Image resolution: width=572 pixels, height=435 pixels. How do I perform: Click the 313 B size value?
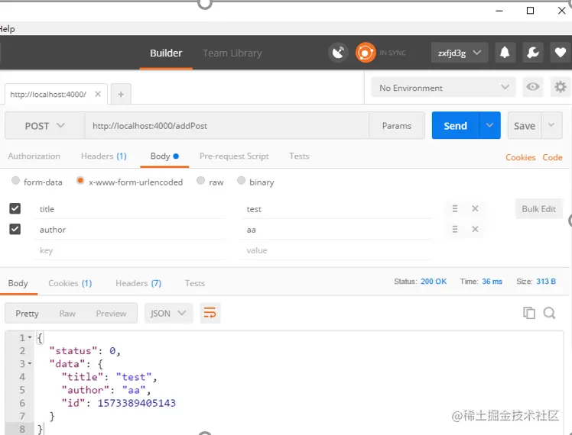tap(546, 282)
